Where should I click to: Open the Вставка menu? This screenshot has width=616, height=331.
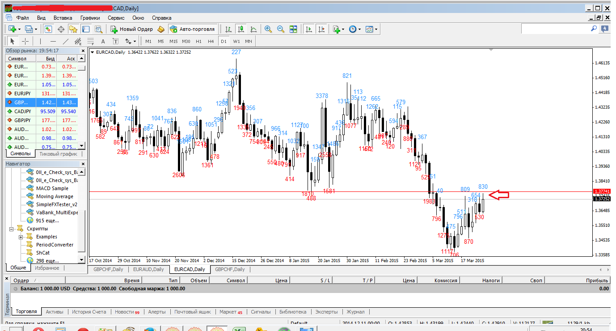click(63, 18)
